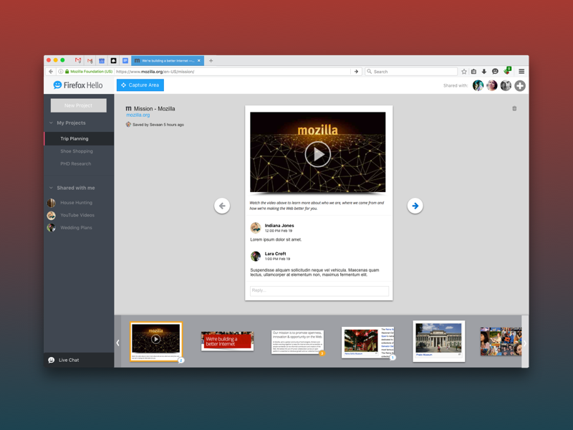Open a new browser tab
The width and height of the screenshot is (573, 430).
(211, 61)
